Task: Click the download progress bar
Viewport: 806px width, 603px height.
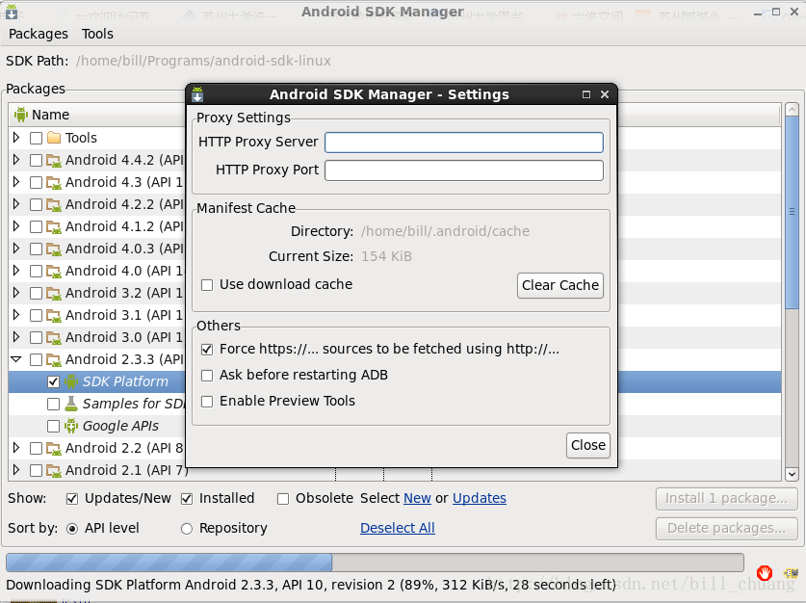Action: [375, 563]
